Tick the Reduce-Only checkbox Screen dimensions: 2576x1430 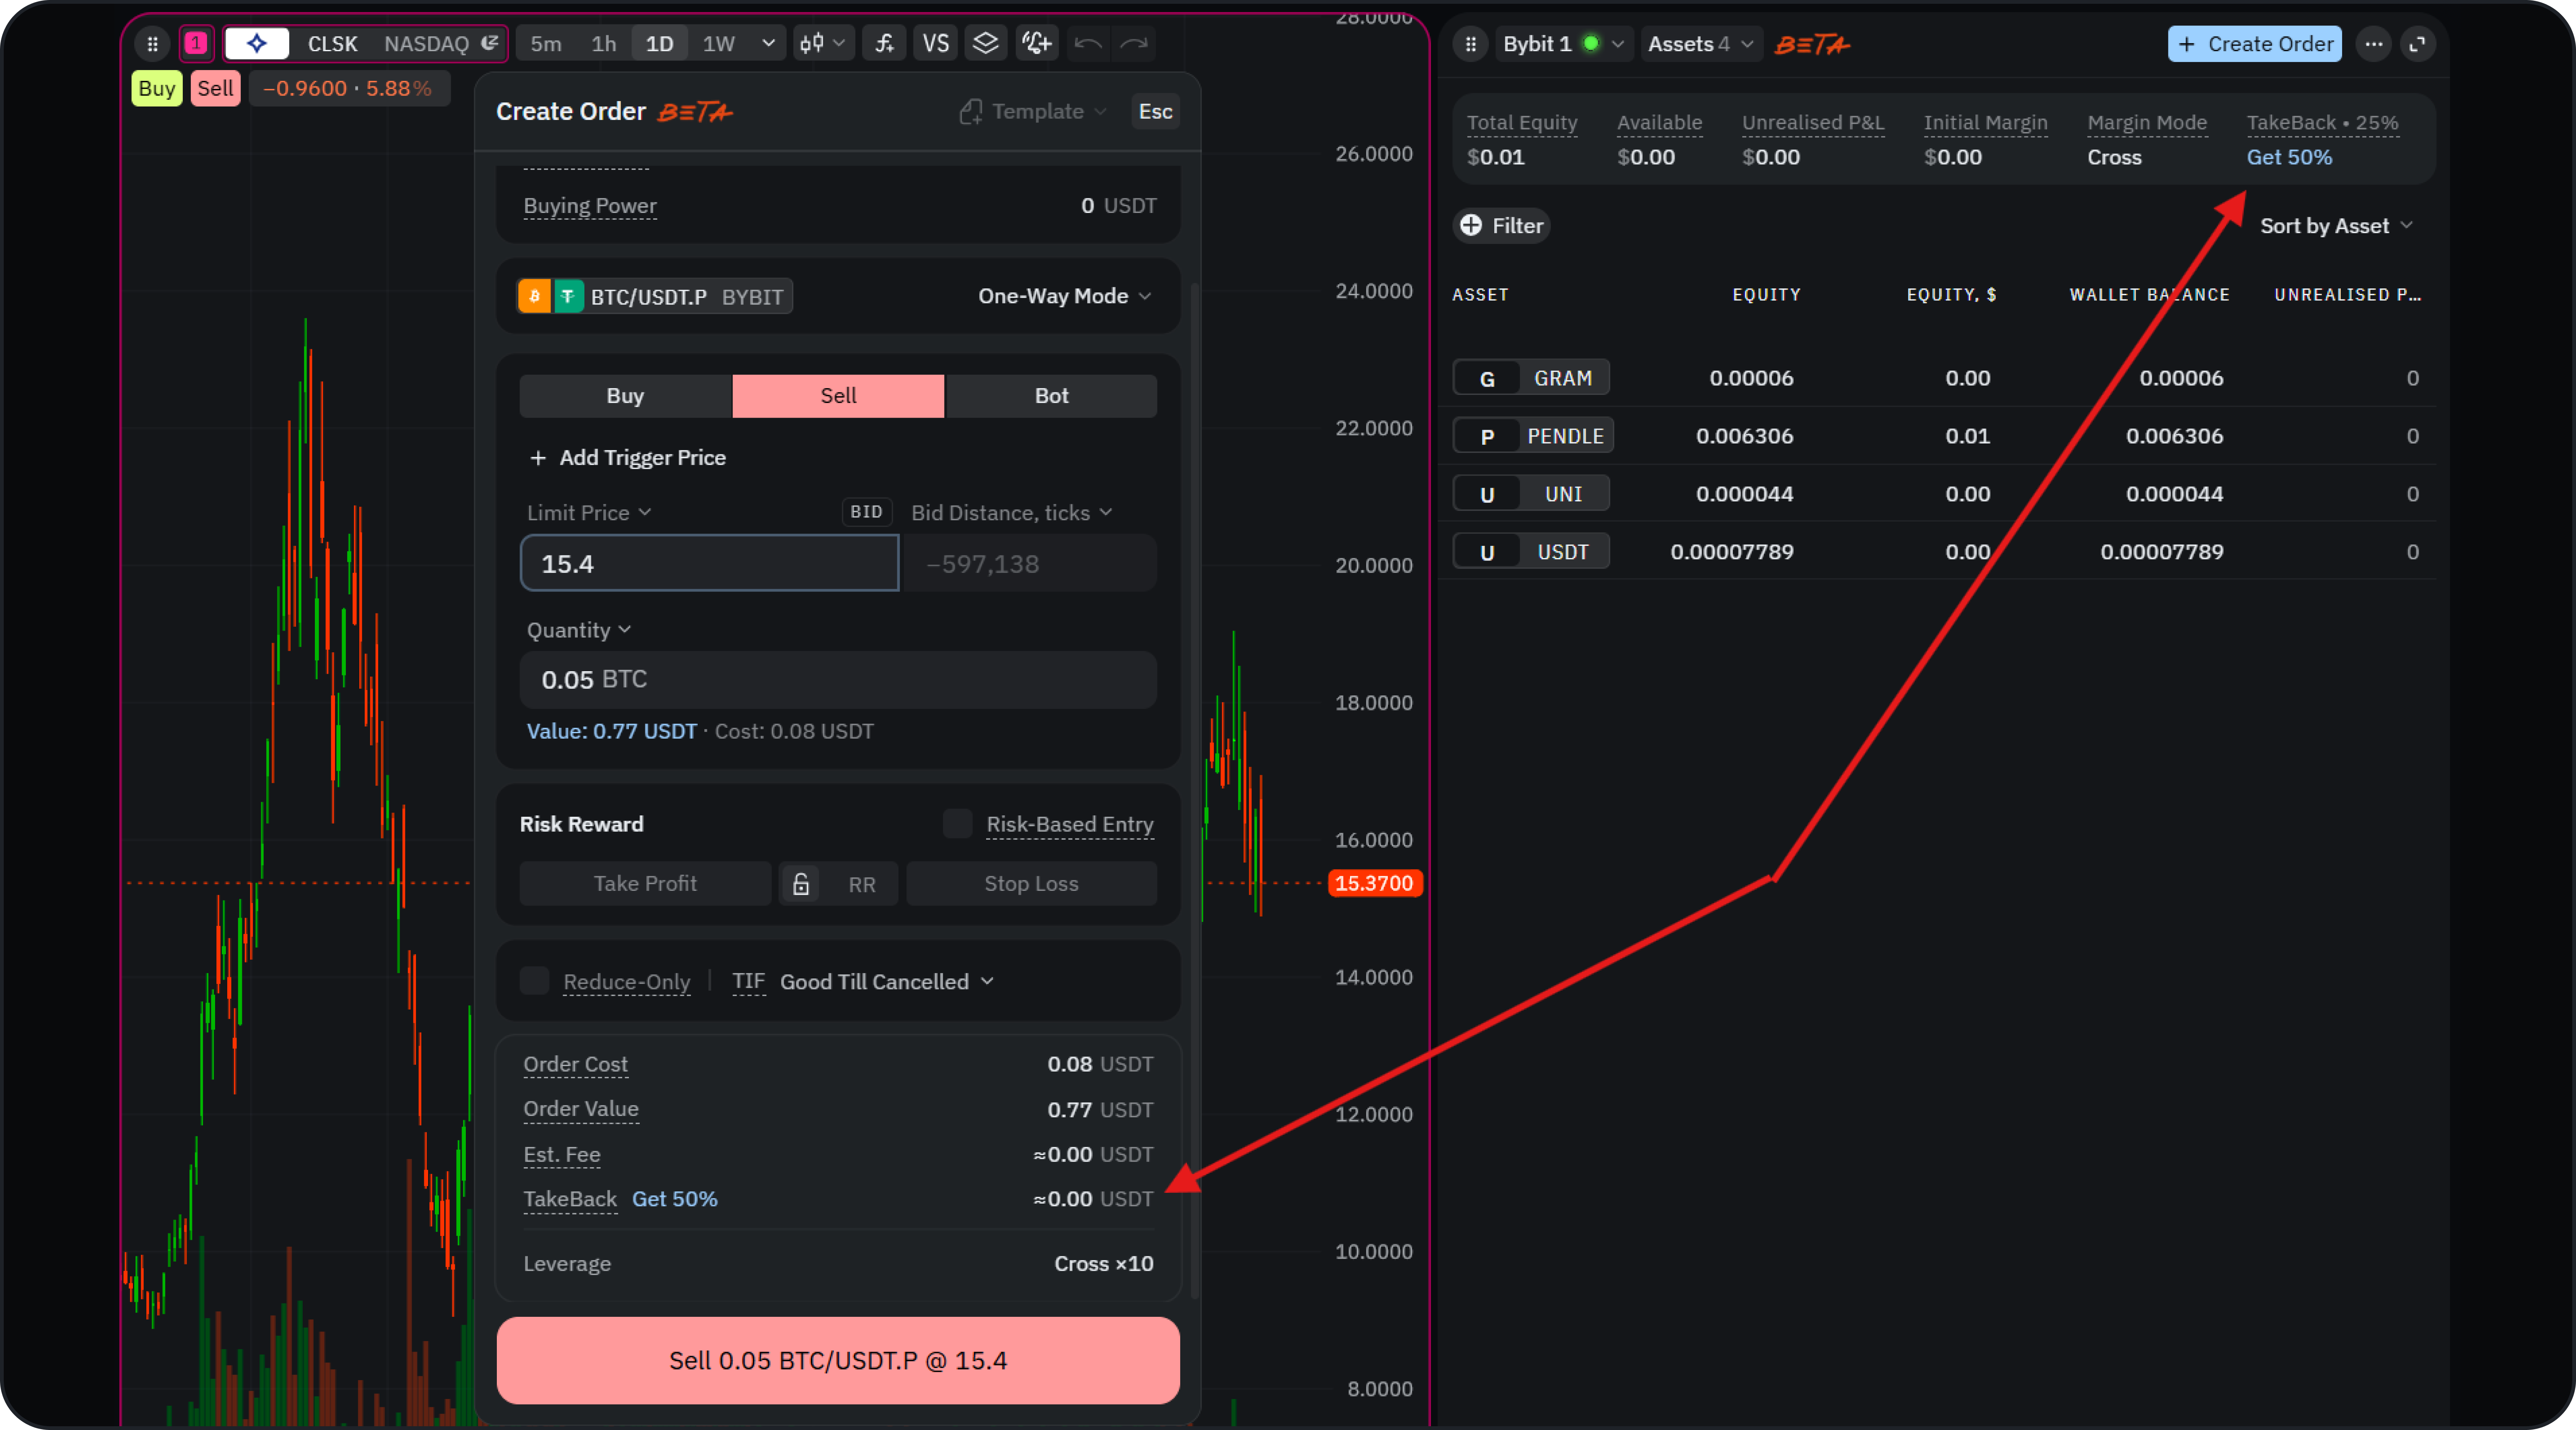coord(534,981)
